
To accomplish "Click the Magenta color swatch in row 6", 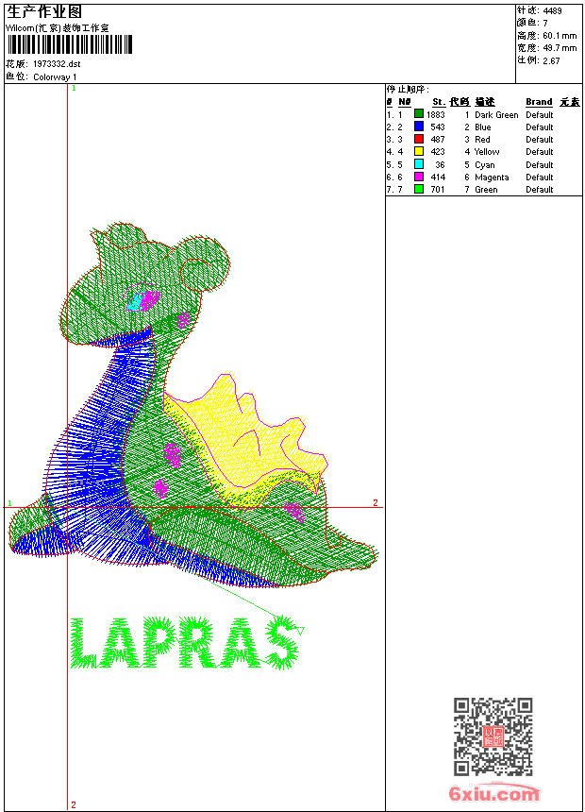I will tap(419, 177).
